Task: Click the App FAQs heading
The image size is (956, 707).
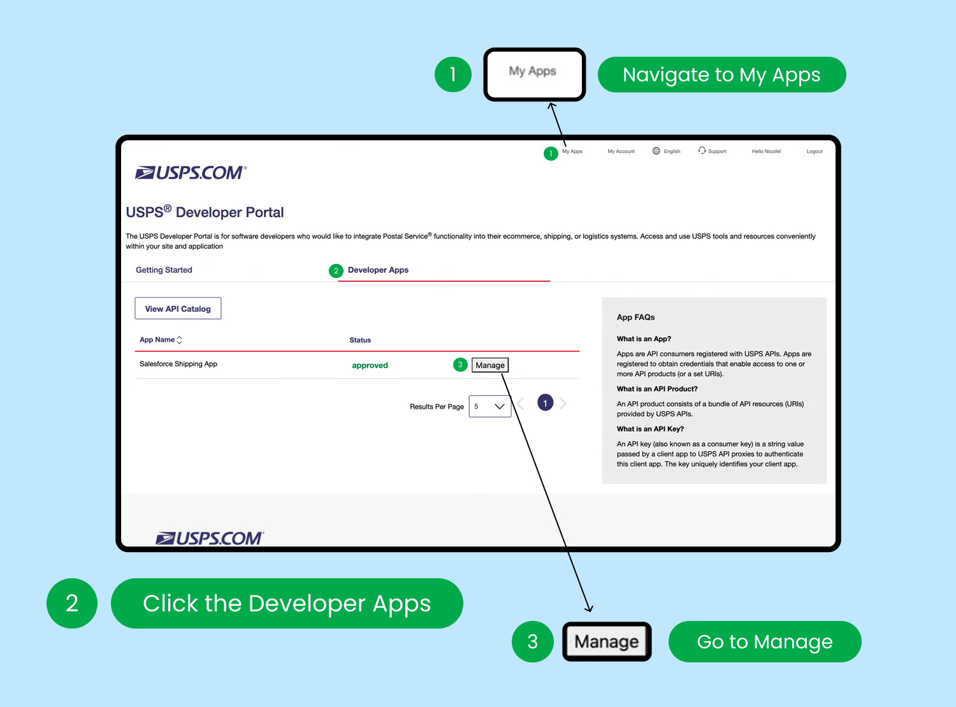Action: [x=635, y=317]
